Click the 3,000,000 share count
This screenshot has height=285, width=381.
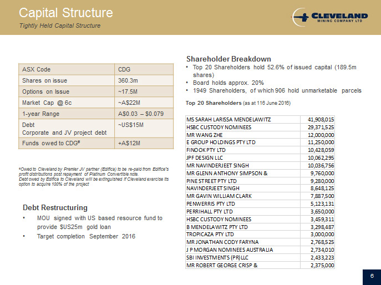(322, 235)
